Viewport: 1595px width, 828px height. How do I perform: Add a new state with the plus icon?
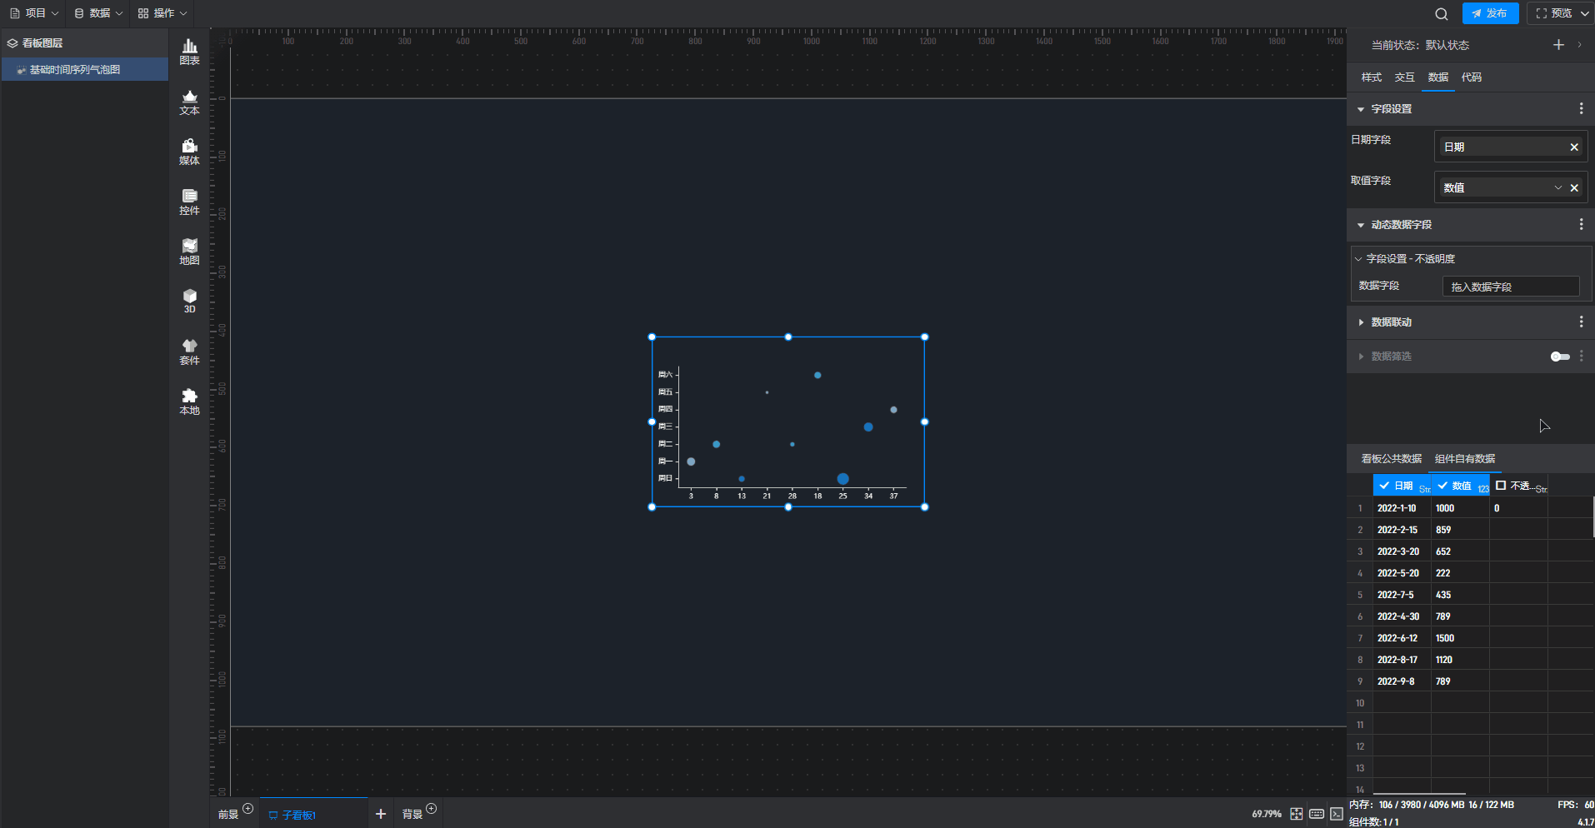coord(1558,45)
